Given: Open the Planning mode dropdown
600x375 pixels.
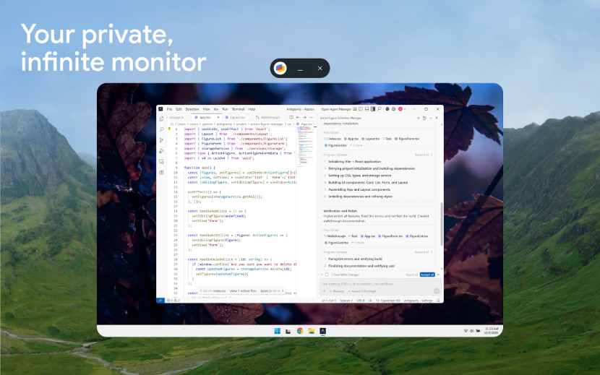Looking at the screenshot, I should tap(335, 290).
